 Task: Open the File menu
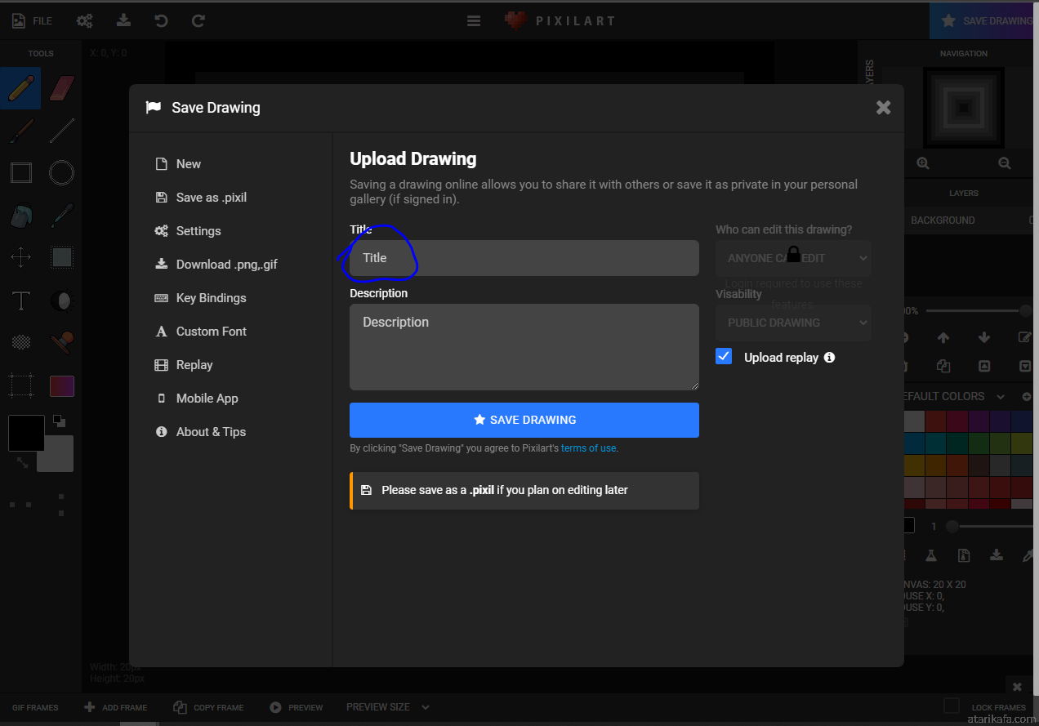tap(33, 20)
